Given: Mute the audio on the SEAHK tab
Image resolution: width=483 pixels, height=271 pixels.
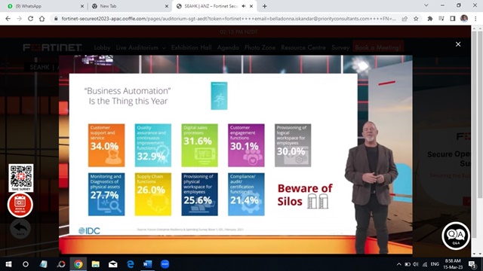Looking at the screenshot, I should pyautogui.click(x=244, y=6).
